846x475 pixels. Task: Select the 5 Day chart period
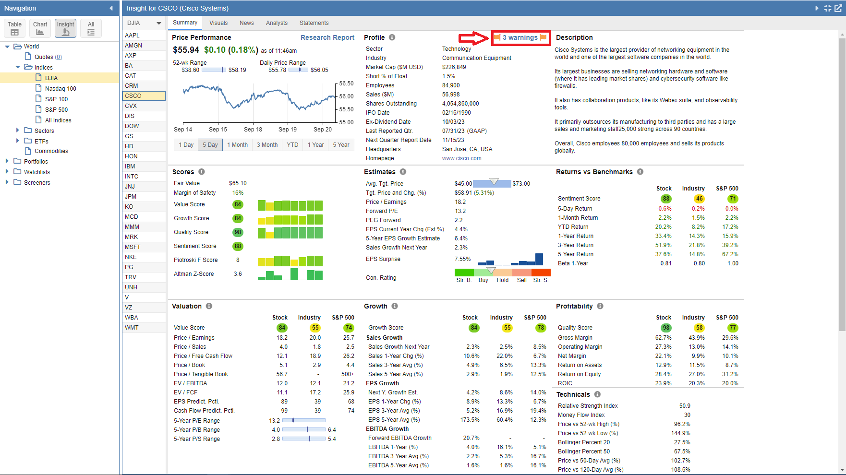(x=210, y=145)
